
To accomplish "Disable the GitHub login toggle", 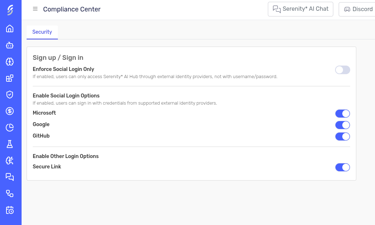I will 343,137.
